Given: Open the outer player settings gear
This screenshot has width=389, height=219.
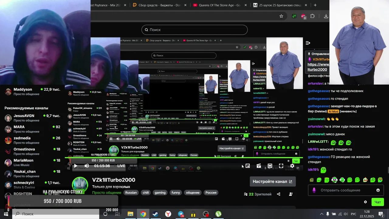Looking at the screenshot, I should (292, 166).
